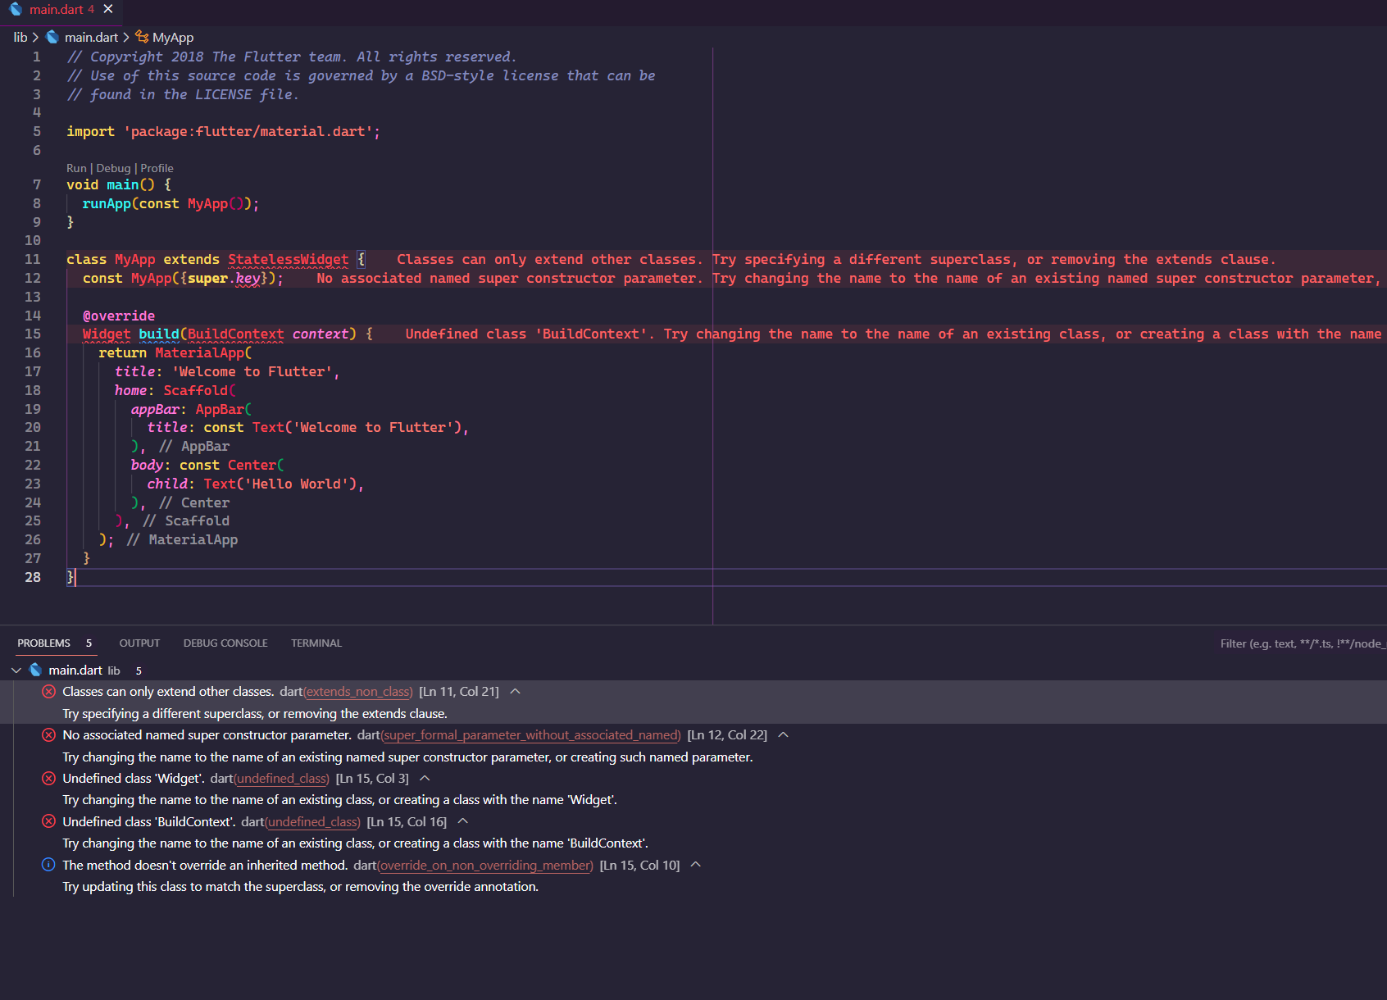The image size is (1387, 1000).
Task: Click StatelessWidget in the class declaration
Action: (x=289, y=260)
